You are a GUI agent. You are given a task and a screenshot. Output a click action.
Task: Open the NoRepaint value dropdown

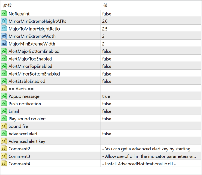point(151,14)
